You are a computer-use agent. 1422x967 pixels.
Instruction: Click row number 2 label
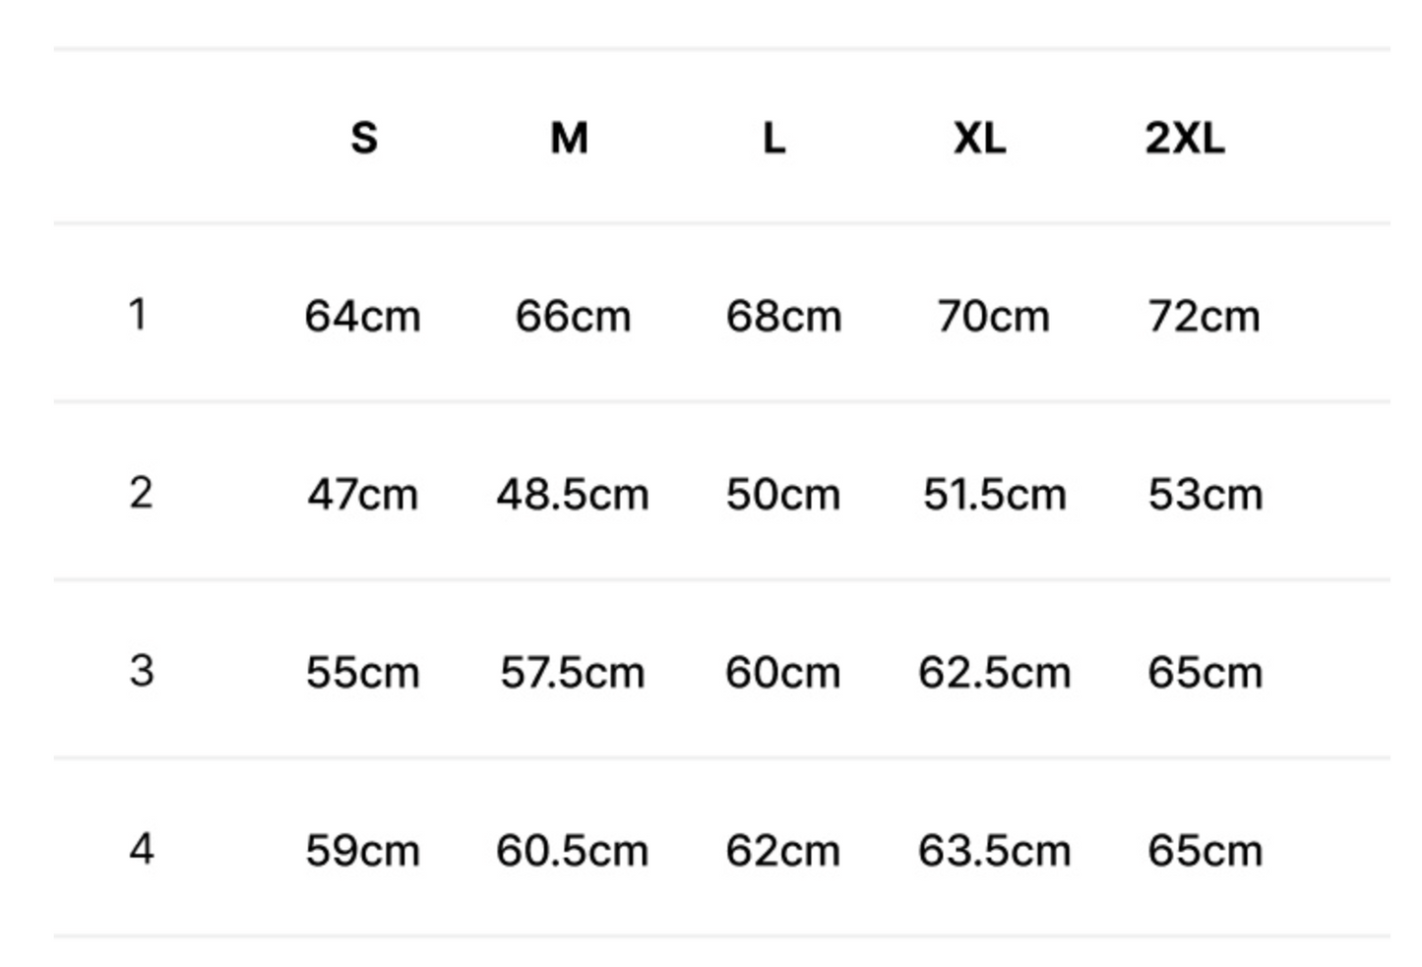[141, 493]
